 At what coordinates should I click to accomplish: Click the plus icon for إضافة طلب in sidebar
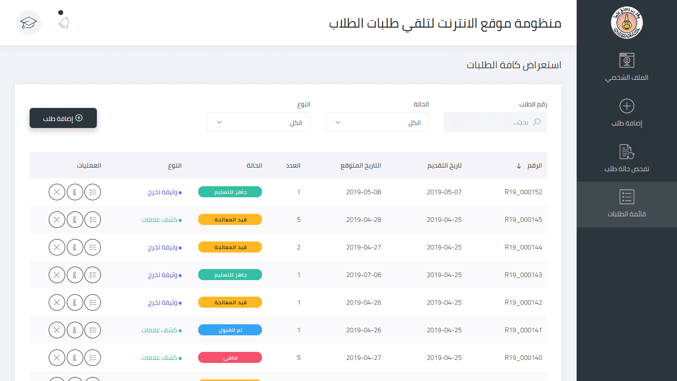(626, 105)
